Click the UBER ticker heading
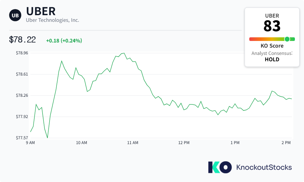The image size is (304, 182). click(x=41, y=11)
